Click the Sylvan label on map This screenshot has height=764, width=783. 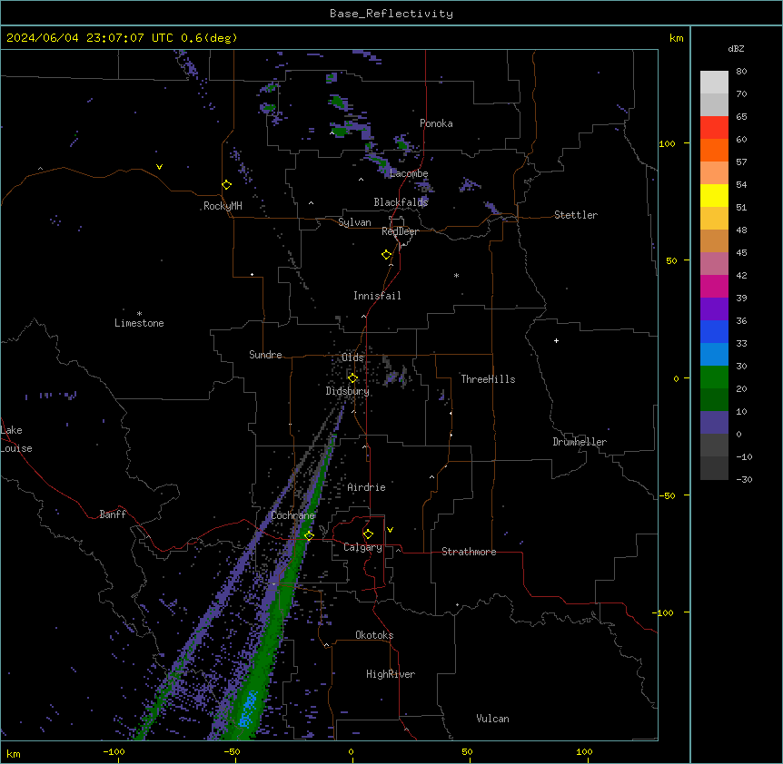click(x=354, y=222)
